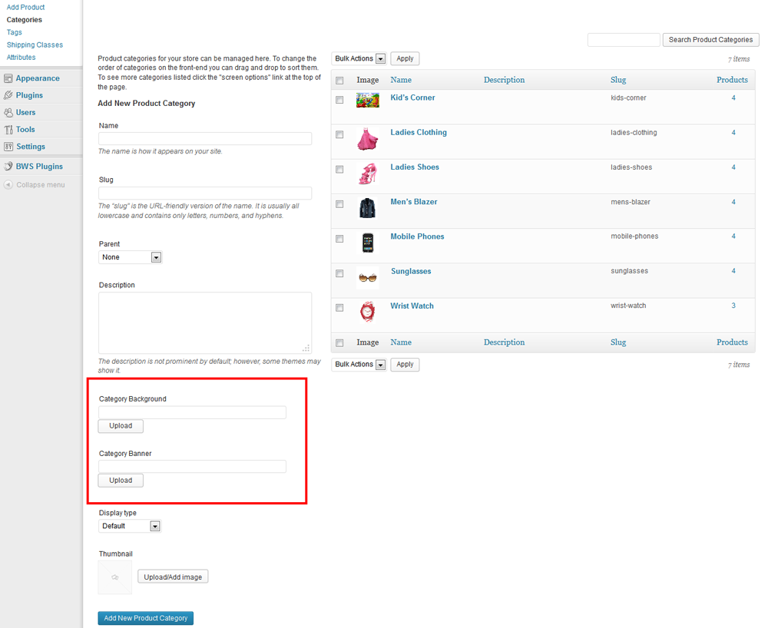This screenshot has width=768, height=628.
Task: Click the BWS Plugins menu icon
Action: 8,167
